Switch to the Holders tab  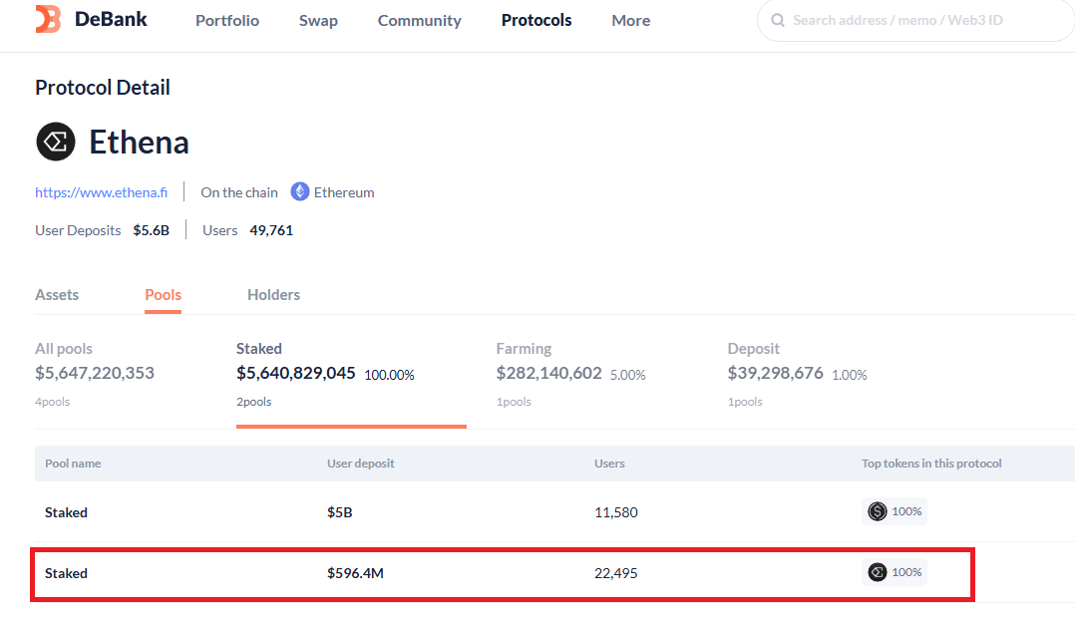[273, 295]
